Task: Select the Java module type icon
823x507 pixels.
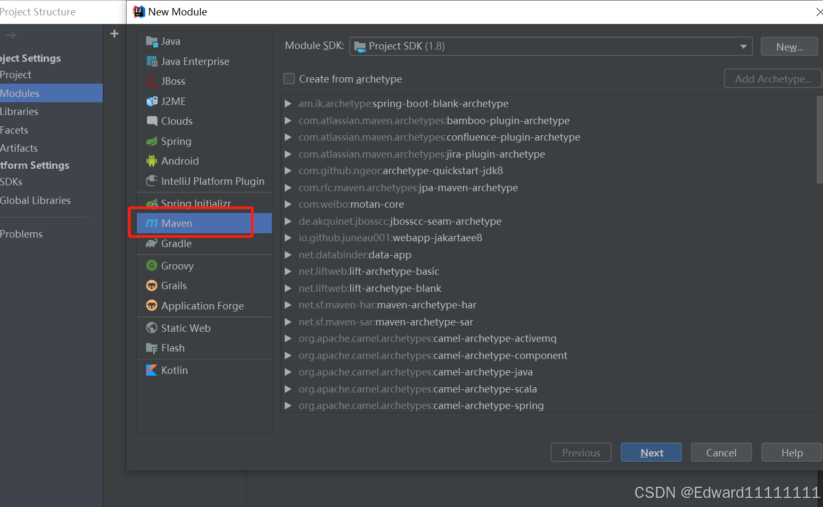Action: [x=152, y=42]
